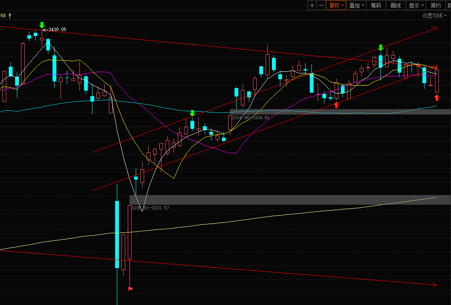451x305 pixels.
Task: Select the 3324.81 gap range label
Action: [x=251, y=117]
